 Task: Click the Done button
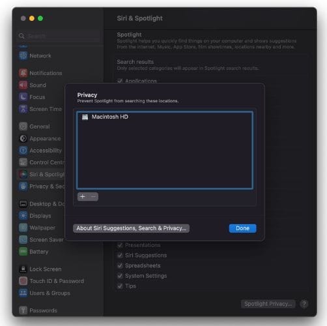point(242,228)
